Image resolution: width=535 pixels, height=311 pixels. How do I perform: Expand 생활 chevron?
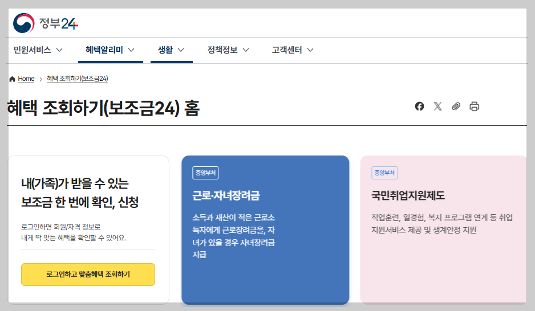click(x=181, y=50)
